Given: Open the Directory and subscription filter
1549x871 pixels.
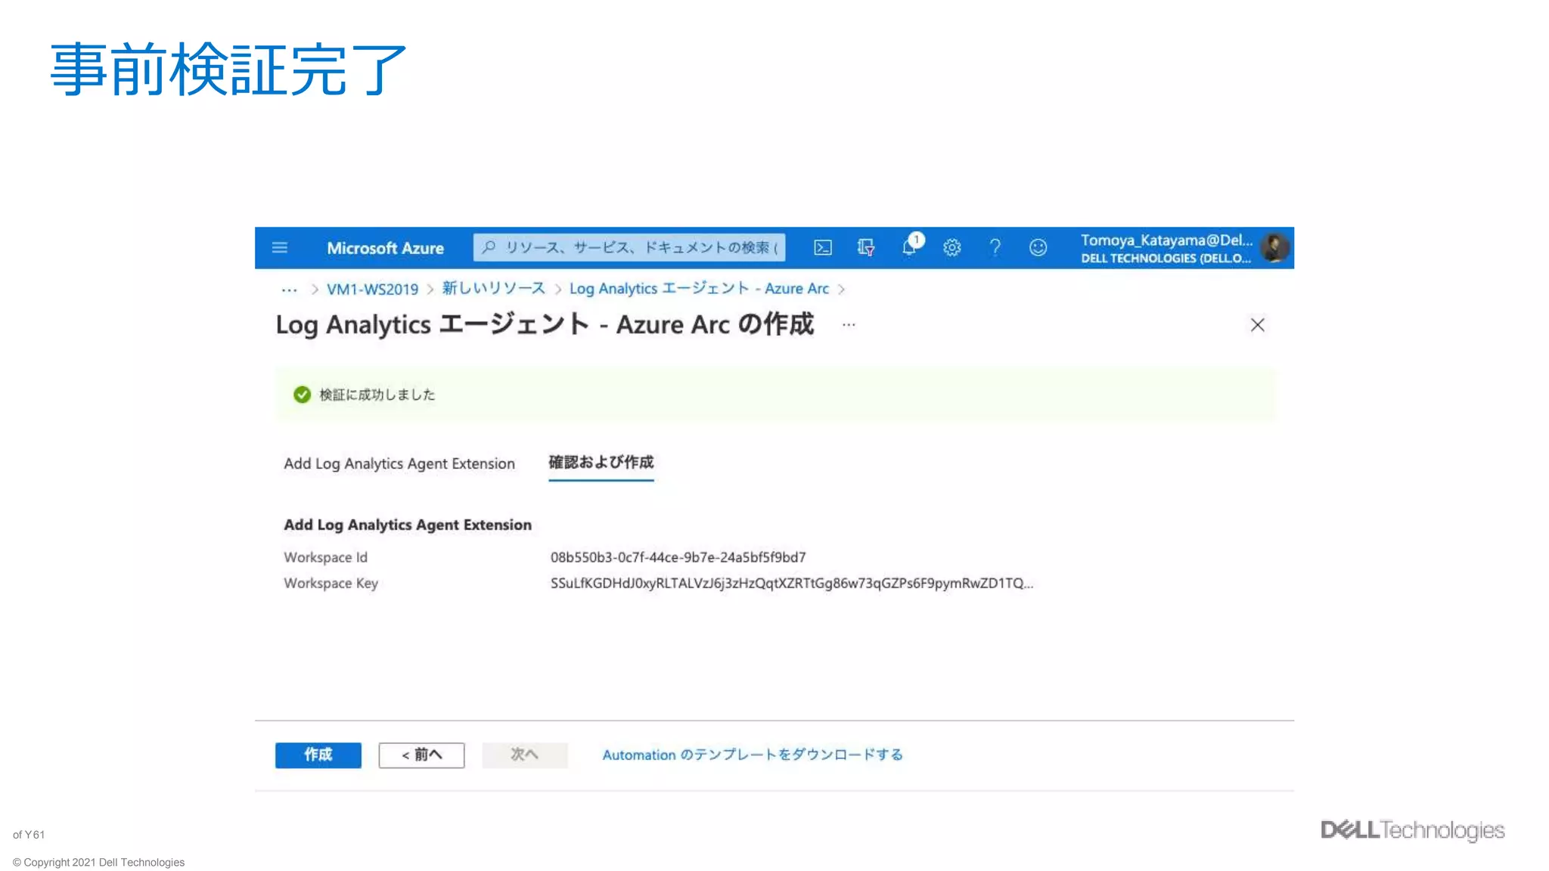Looking at the screenshot, I should pyautogui.click(x=866, y=248).
